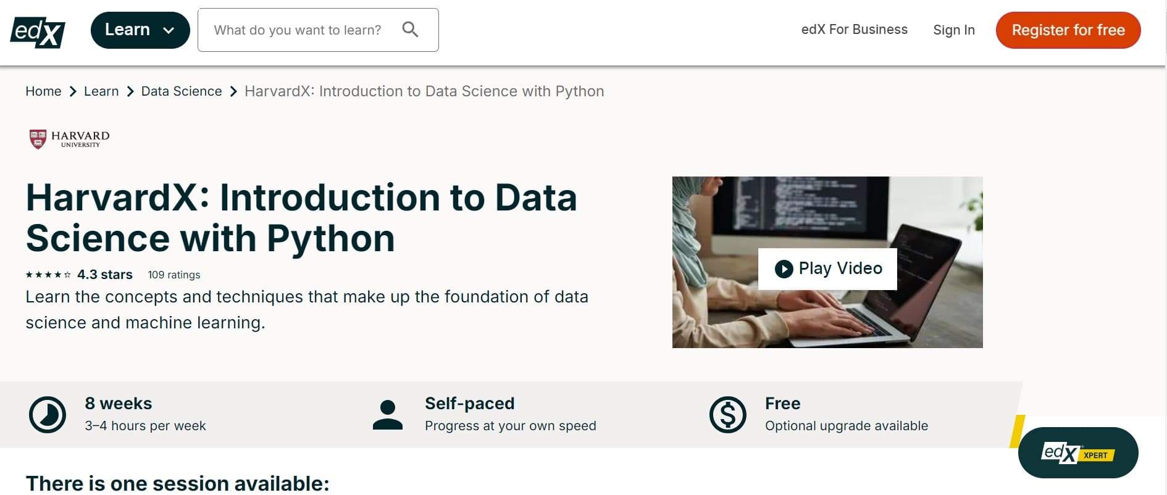
Task: Click the current page breadcrumb title
Action: point(424,91)
